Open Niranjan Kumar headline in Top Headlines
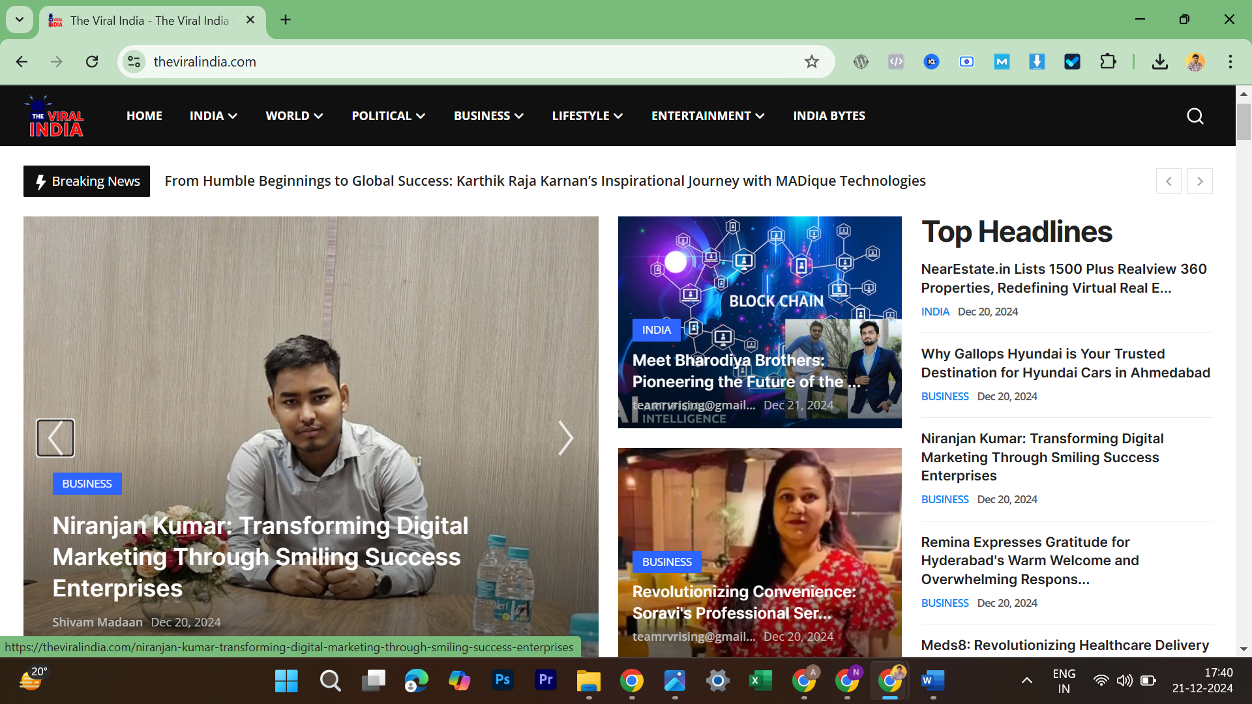1252x704 pixels. 1042,457
